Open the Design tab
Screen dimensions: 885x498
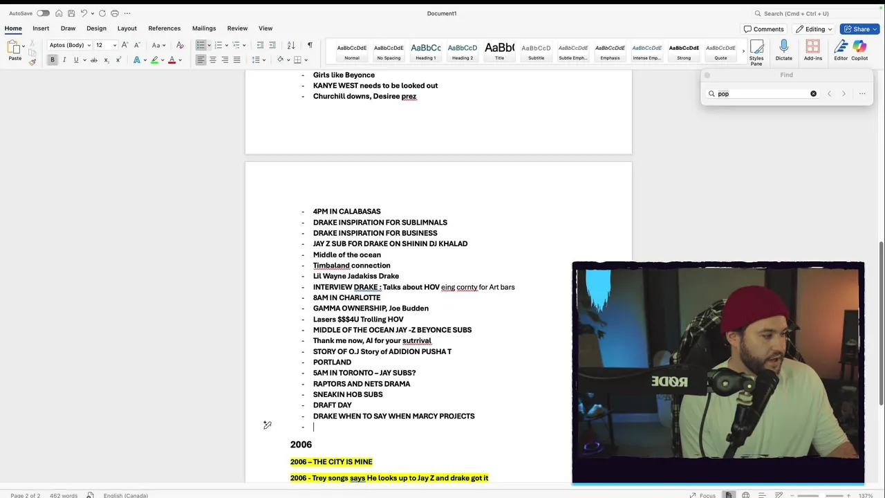click(x=96, y=28)
